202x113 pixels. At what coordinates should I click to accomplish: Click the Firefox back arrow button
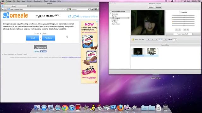tap(3, 9)
